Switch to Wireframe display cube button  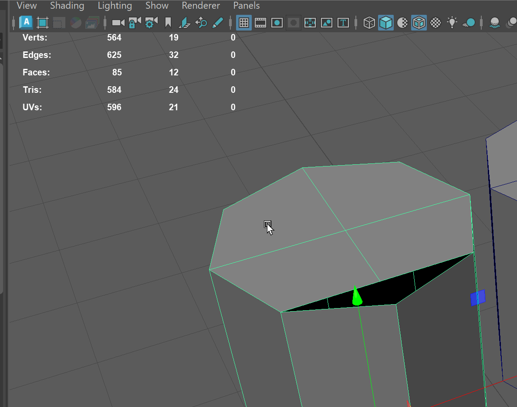click(x=369, y=23)
